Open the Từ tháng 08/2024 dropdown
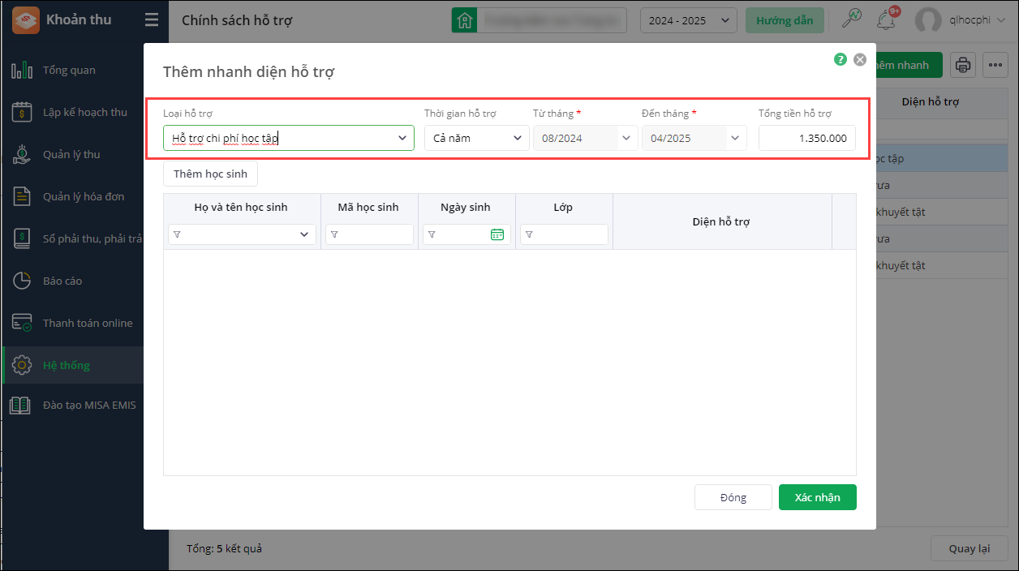This screenshot has width=1019, height=571. (x=586, y=138)
